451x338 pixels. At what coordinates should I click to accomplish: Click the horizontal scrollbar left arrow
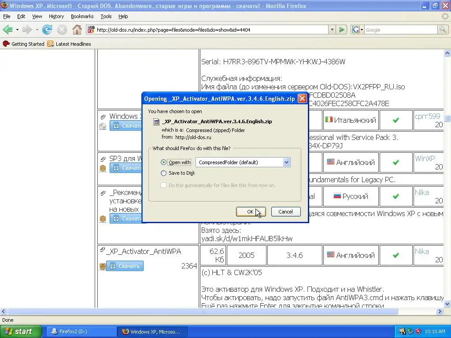coord(4,311)
